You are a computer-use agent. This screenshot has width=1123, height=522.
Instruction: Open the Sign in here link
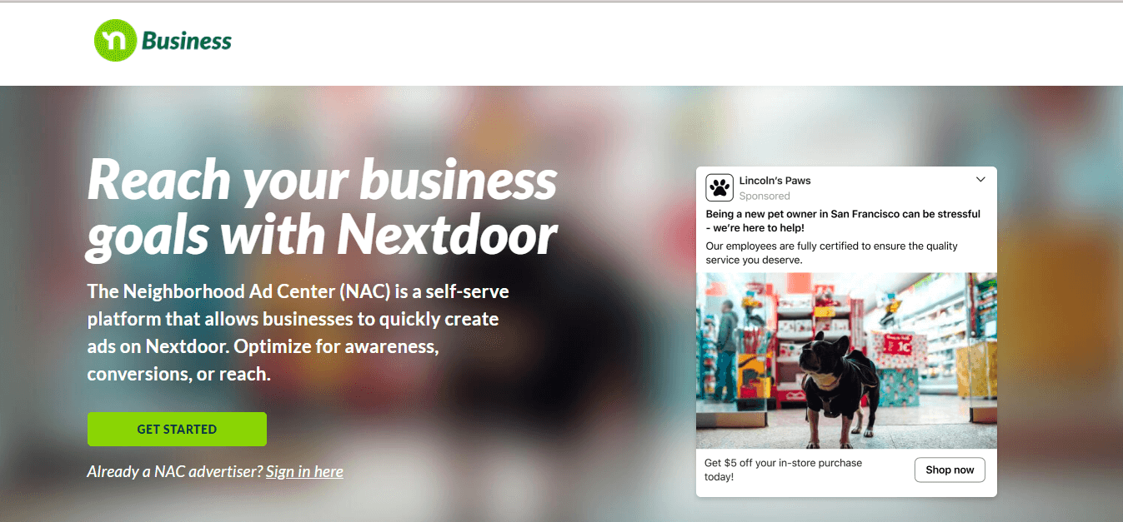tap(304, 471)
